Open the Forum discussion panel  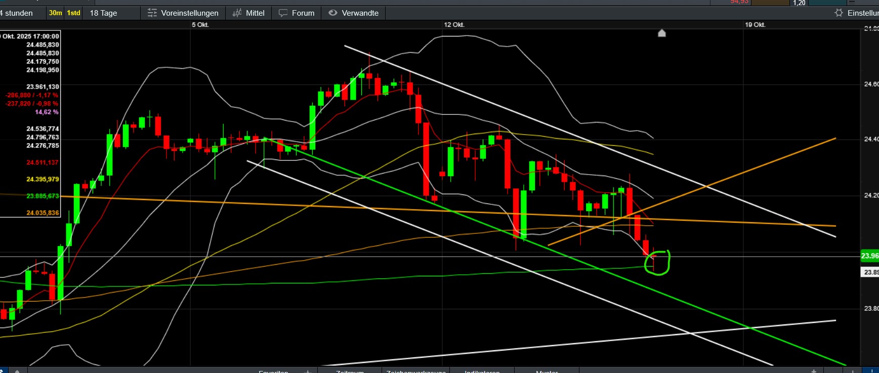(x=297, y=13)
